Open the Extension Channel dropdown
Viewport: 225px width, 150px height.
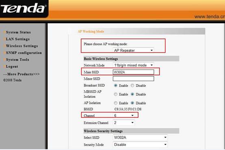point(124,123)
